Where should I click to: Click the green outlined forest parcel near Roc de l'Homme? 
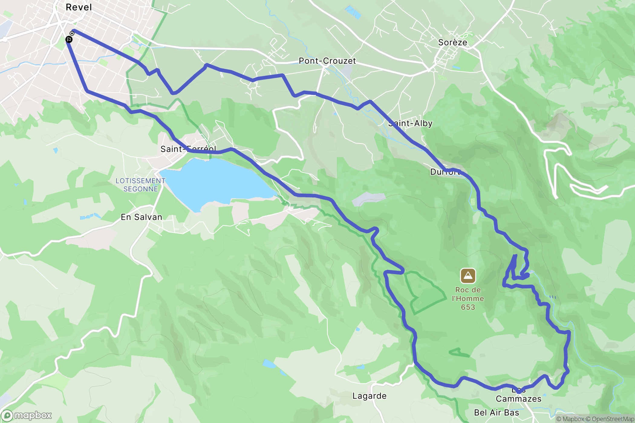[425, 292]
